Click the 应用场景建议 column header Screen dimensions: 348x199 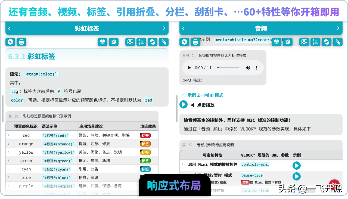[91, 126]
